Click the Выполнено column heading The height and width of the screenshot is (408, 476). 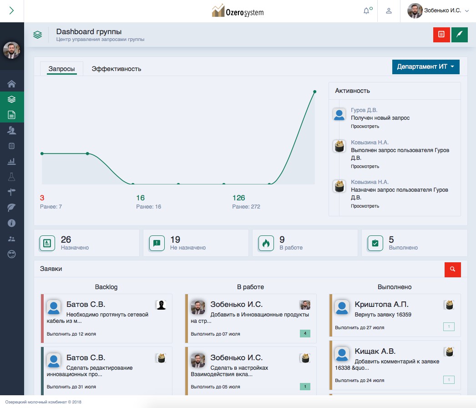coord(395,287)
